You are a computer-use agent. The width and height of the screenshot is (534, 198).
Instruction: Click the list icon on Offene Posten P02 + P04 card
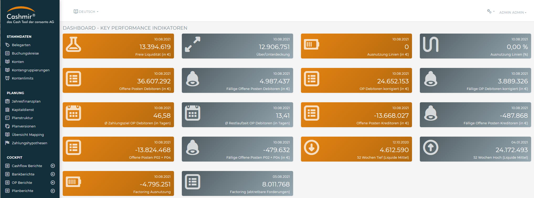73,147
